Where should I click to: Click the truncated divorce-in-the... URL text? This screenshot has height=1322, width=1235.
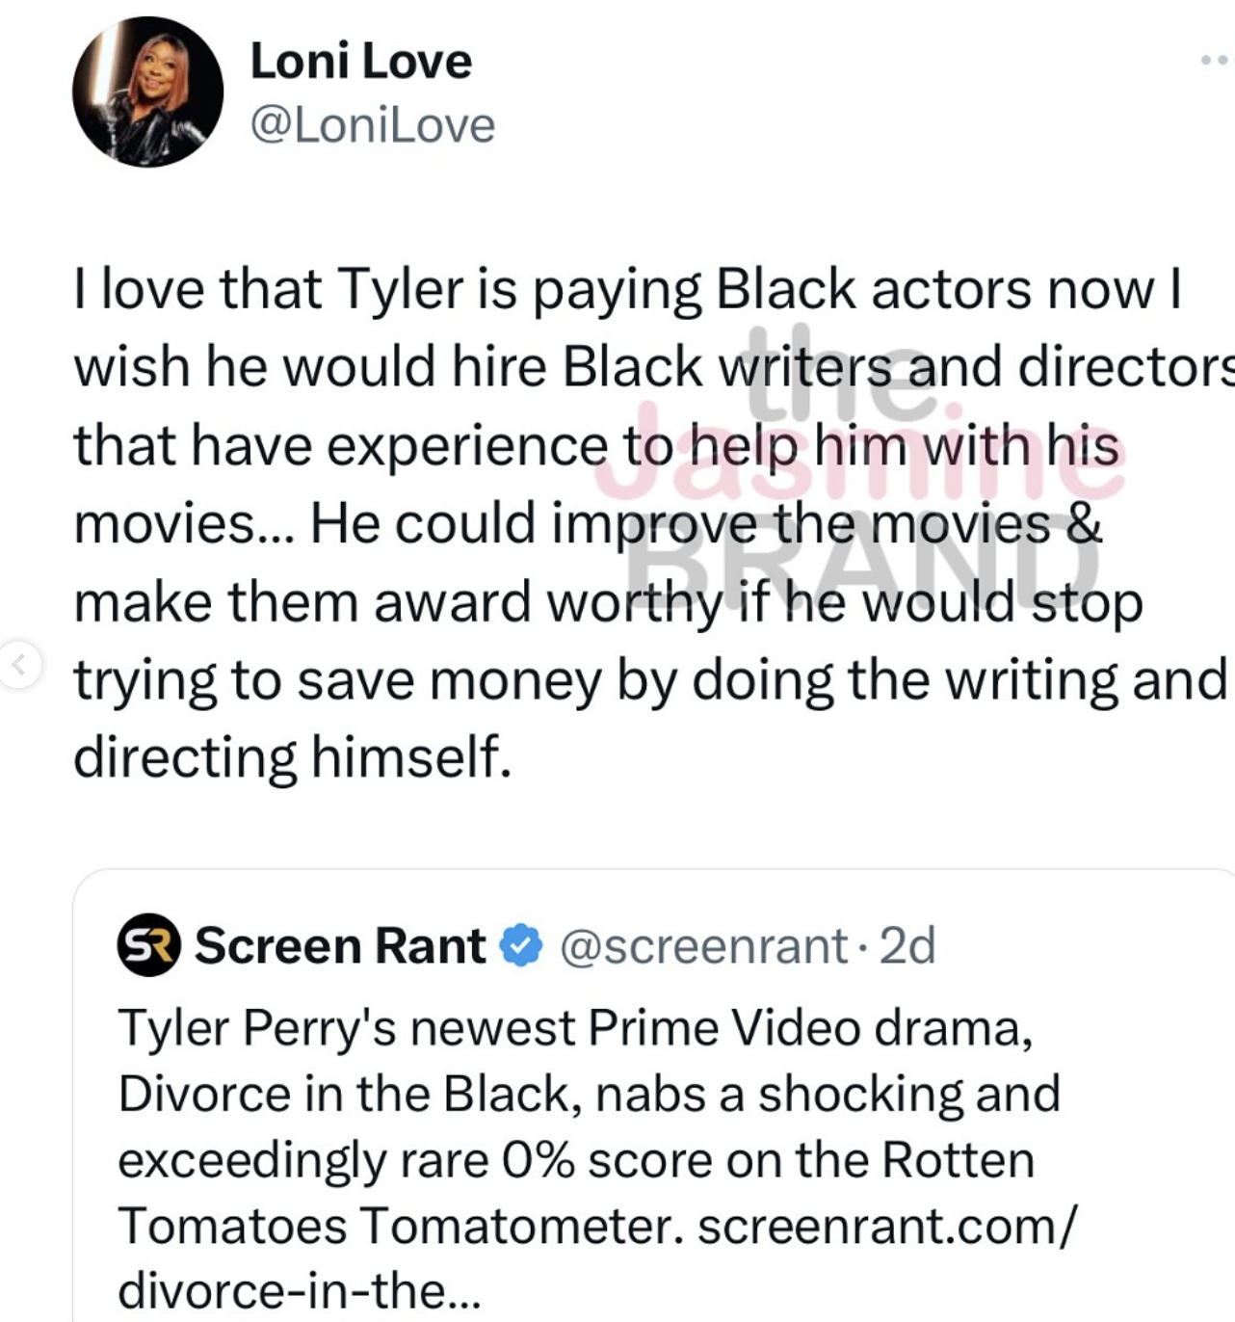tap(299, 1291)
